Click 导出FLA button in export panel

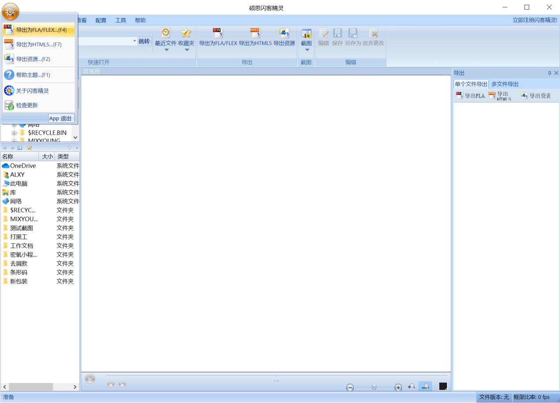coord(470,96)
